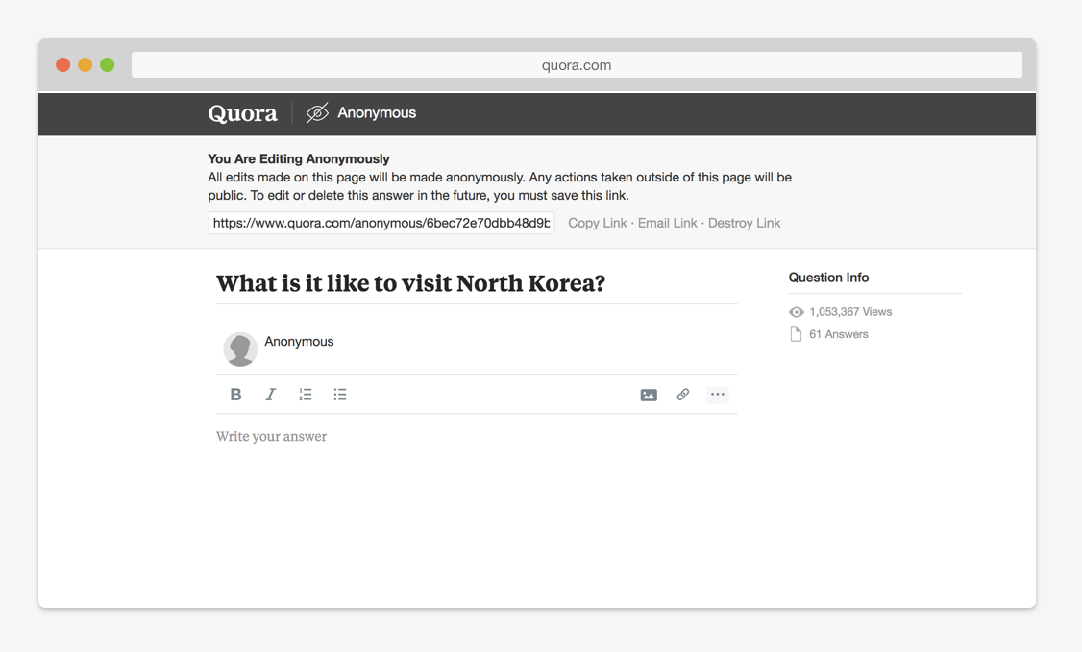
Task: Click the Anonymous avatar picture
Action: click(x=240, y=350)
